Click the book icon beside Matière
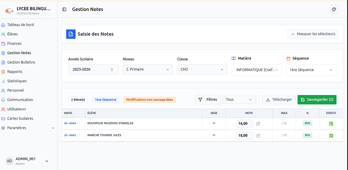This screenshot has width=348, height=170. point(234,59)
